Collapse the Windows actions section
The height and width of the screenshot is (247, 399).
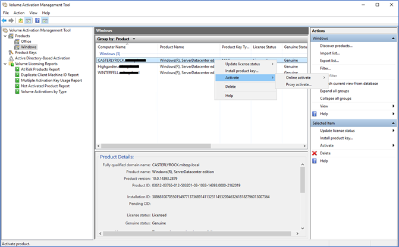coord(393,39)
